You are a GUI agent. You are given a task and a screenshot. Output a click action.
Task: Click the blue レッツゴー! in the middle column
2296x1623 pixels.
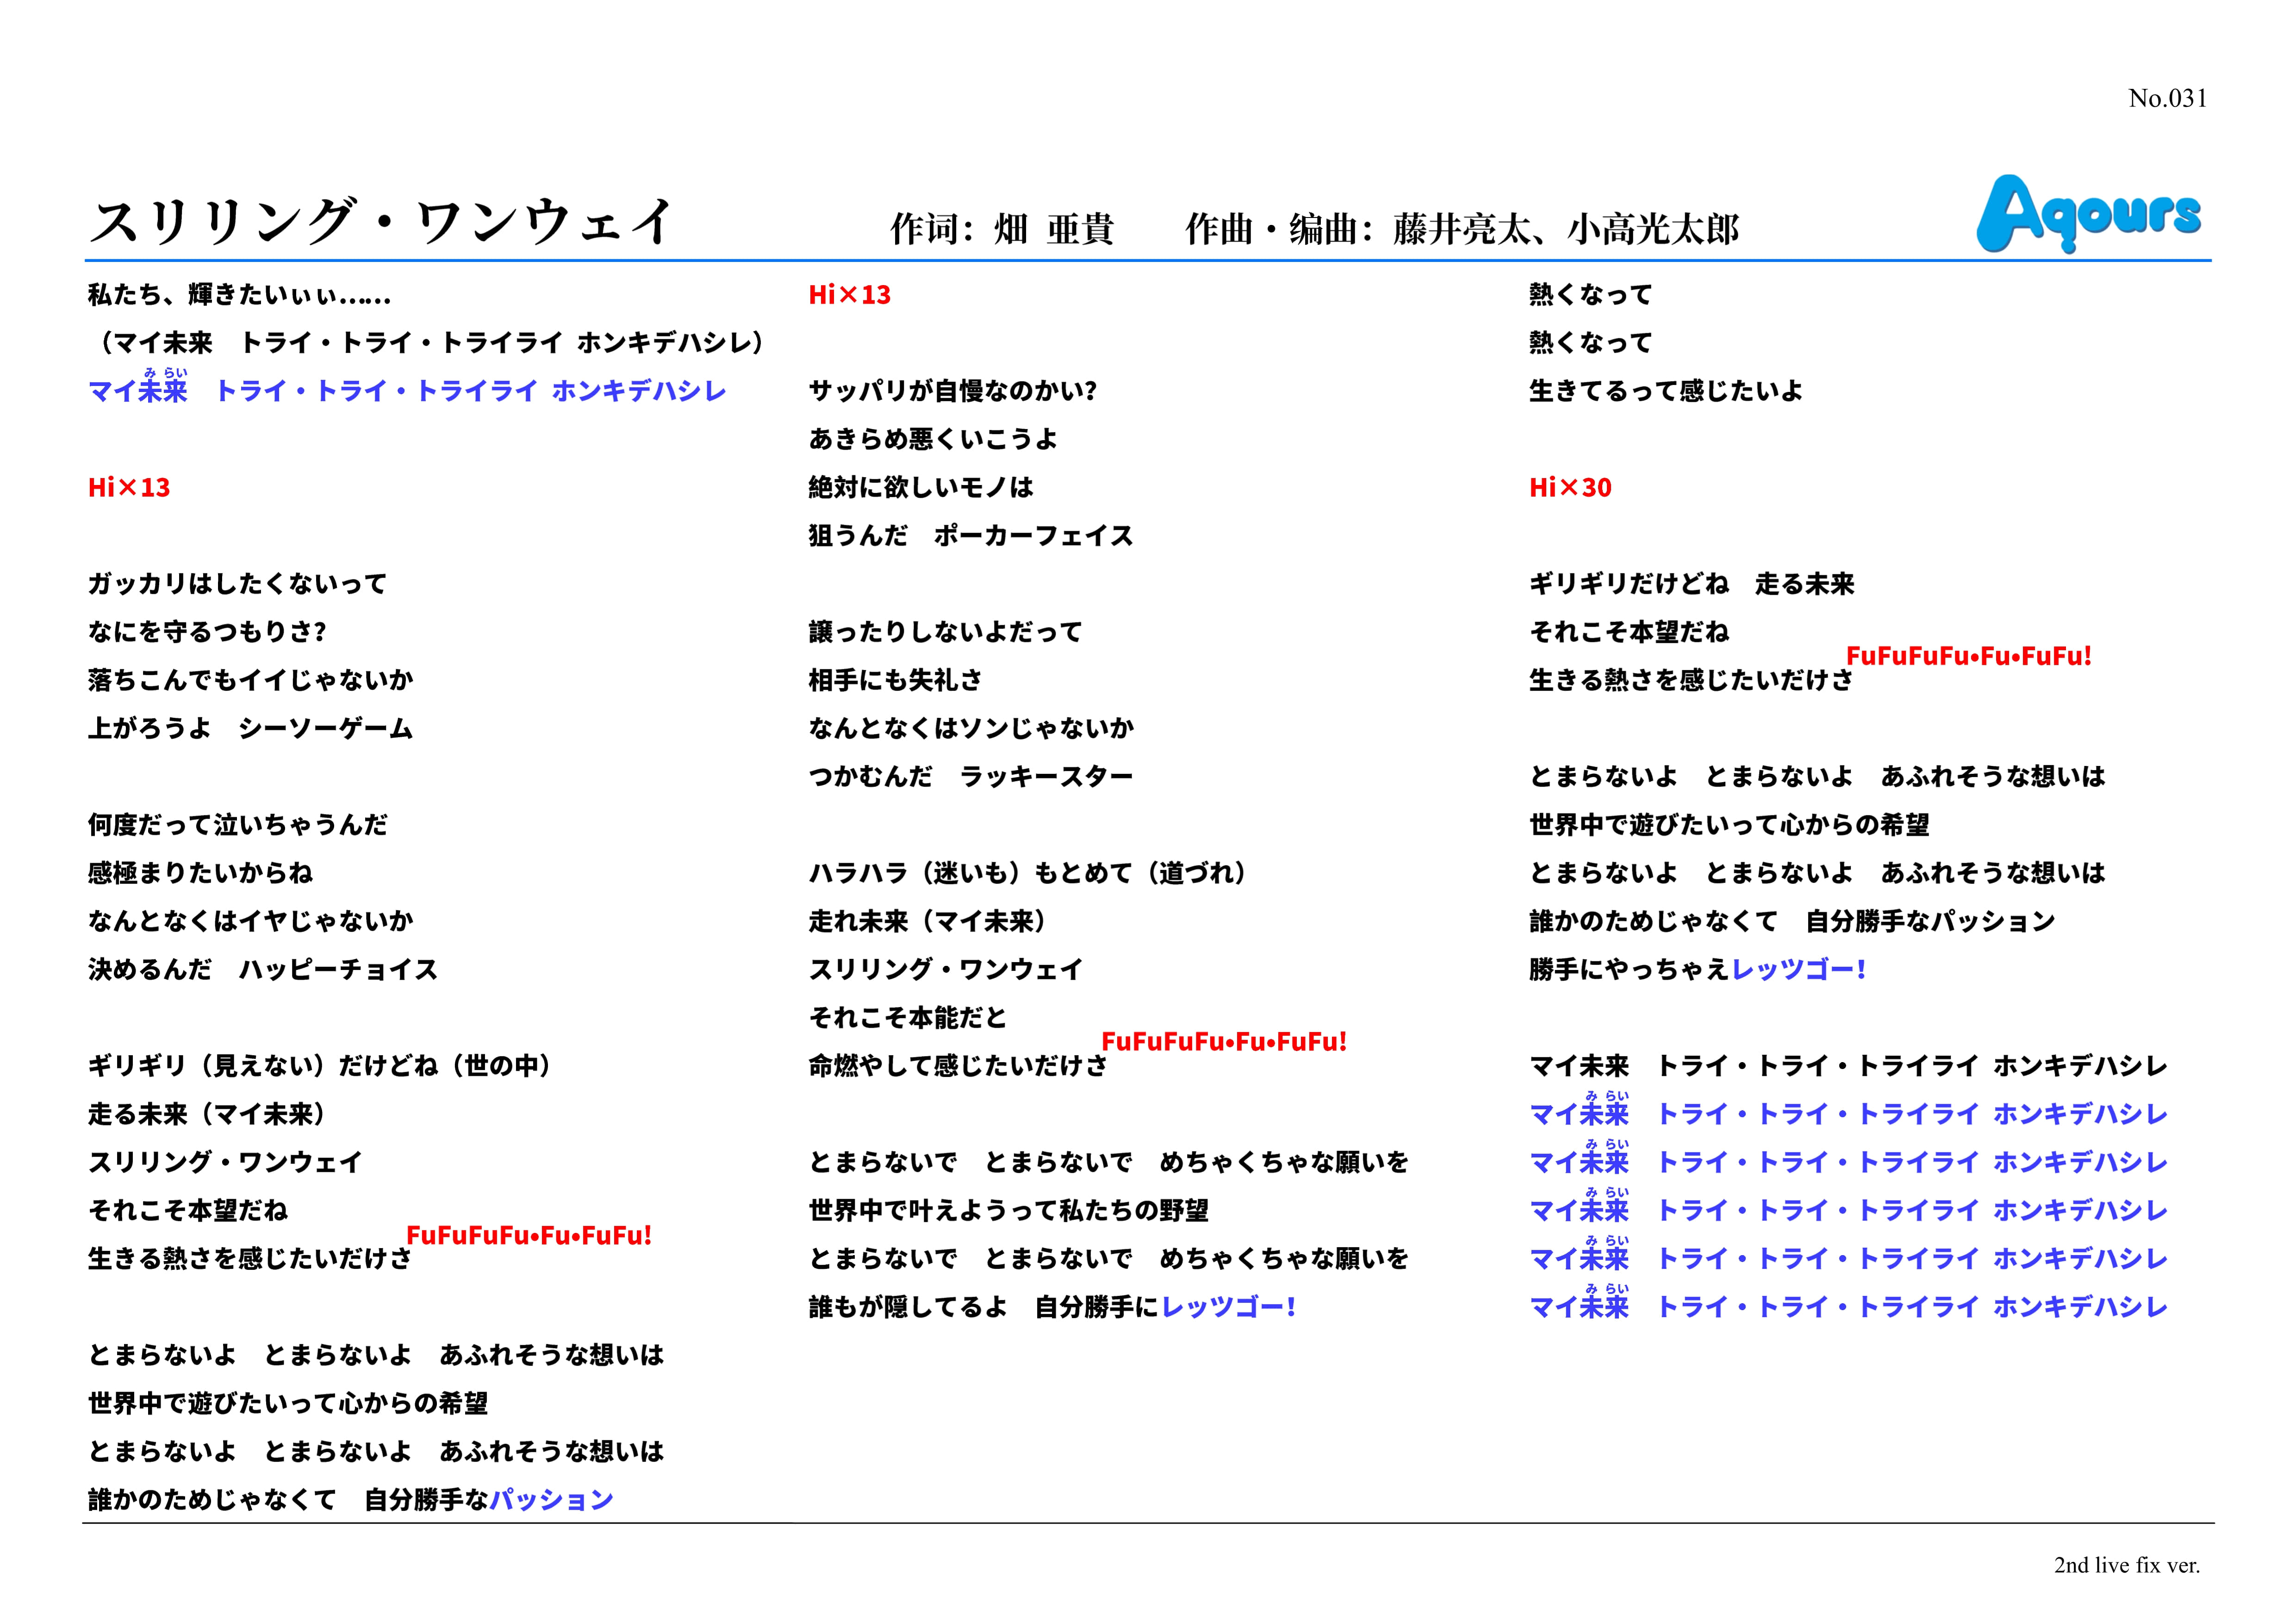coord(1229,1307)
